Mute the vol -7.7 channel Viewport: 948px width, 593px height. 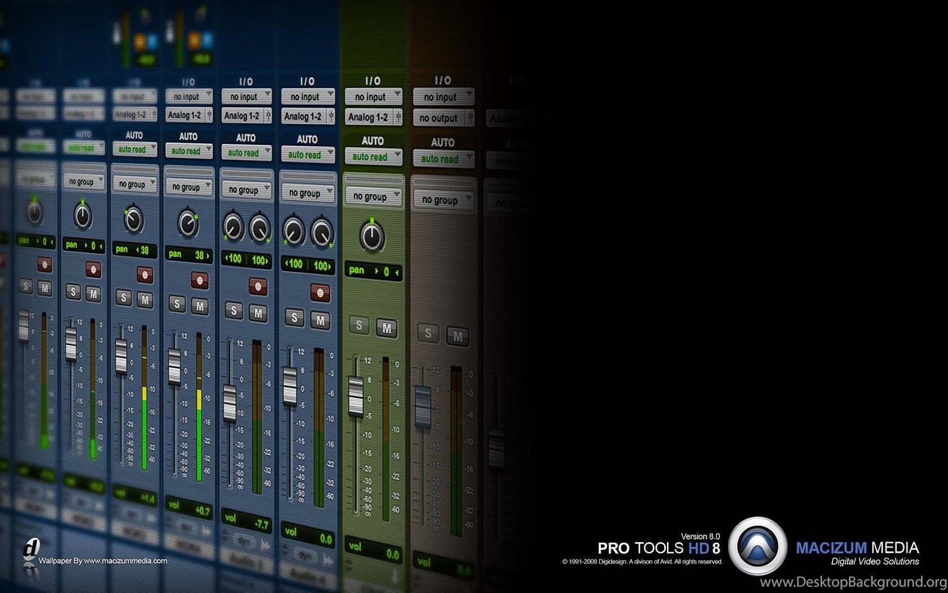[x=258, y=313]
